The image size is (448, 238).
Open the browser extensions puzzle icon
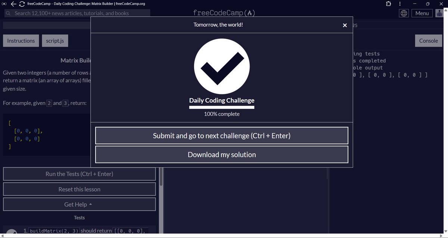tap(389, 4)
